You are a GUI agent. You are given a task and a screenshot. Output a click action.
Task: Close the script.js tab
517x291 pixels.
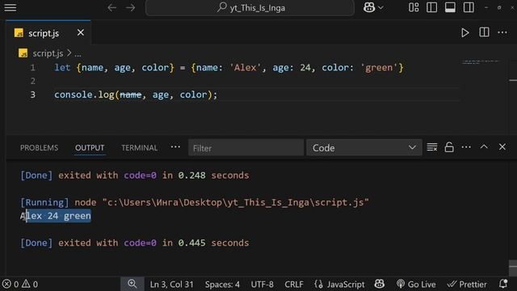click(x=81, y=32)
